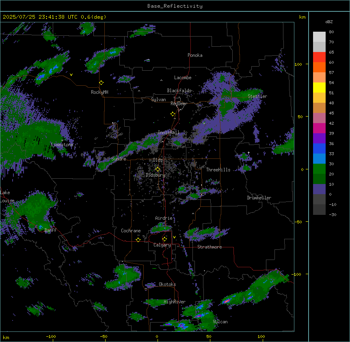Select the Didsbury label

click(x=156, y=175)
